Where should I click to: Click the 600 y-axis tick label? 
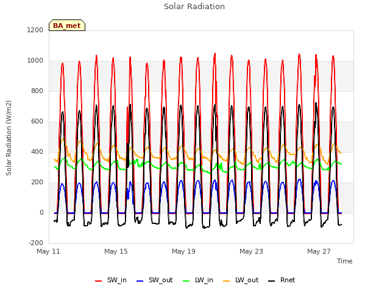tap(37, 122)
